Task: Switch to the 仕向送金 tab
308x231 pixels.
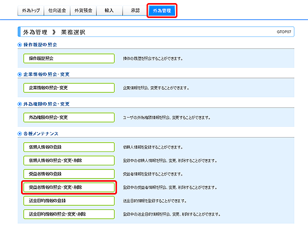Action: click(57, 11)
